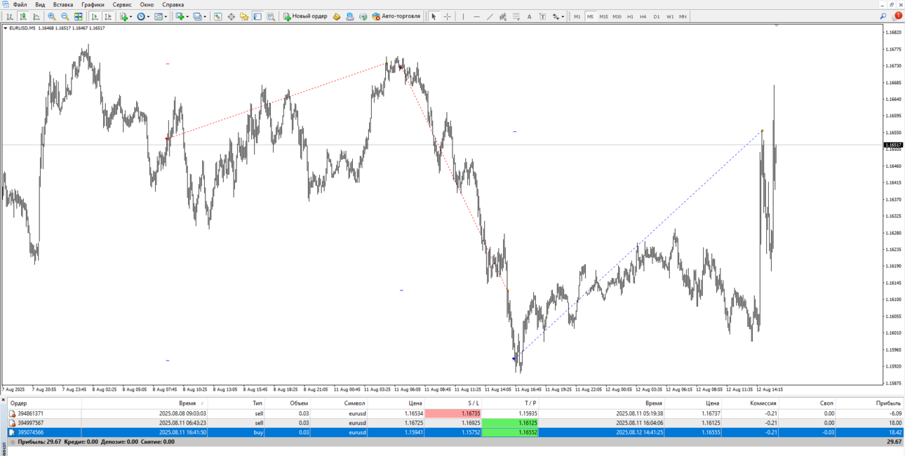Zoom out of the chart

pos(65,16)
